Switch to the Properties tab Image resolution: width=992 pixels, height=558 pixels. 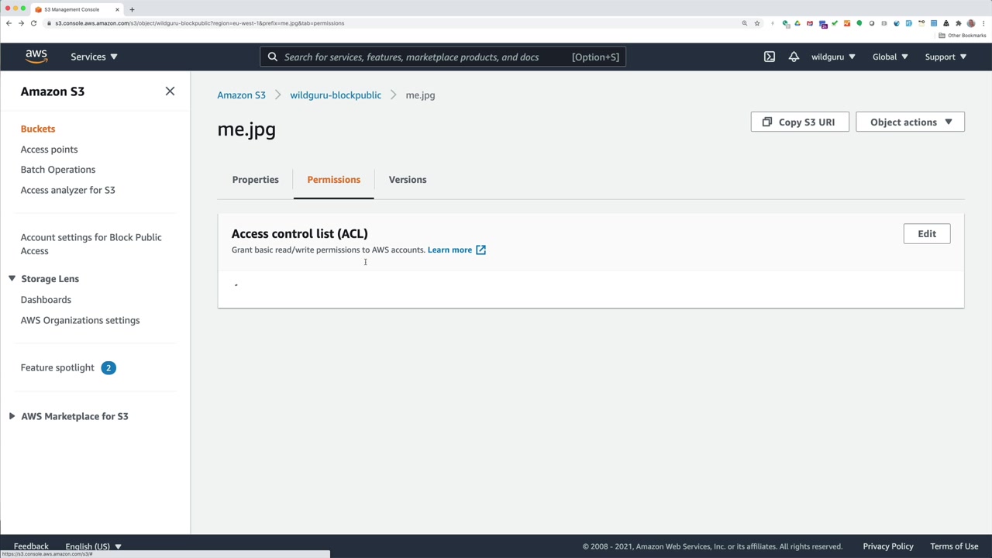255,180
